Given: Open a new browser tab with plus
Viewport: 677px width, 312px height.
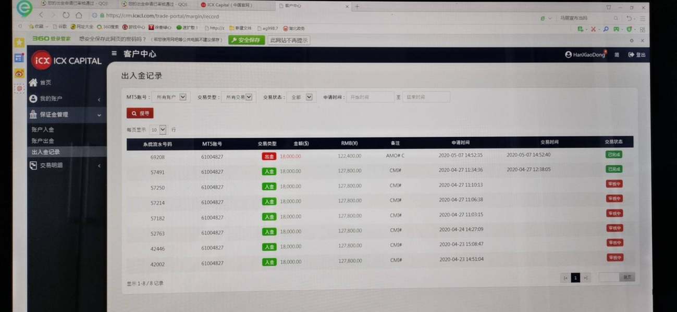Looking at the screenshot, I should 357,6.
